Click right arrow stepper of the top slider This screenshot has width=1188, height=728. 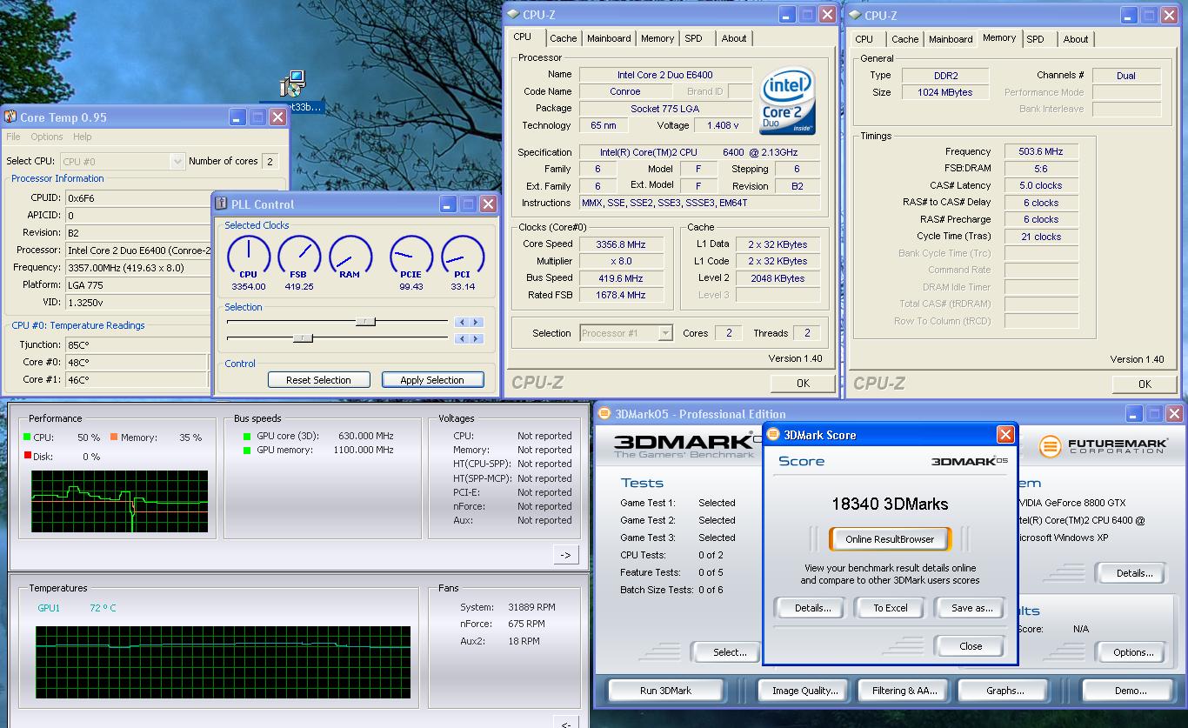(x=476, y=323)
